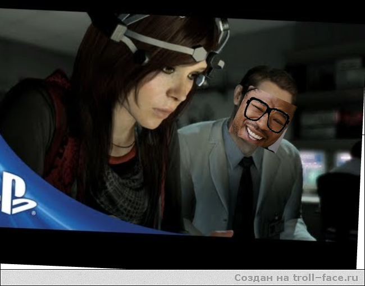Click the ID badge on the man's jacket
This screenshot has height=286, width=365.
(x=275, y=228)
